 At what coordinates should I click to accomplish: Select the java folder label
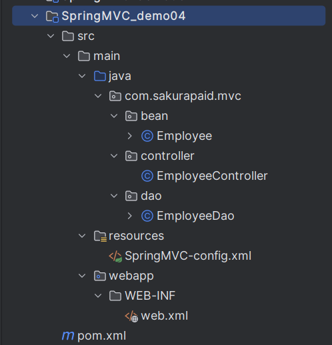tap(120, 77)
